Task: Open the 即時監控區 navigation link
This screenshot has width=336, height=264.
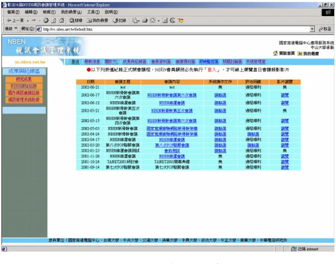Action: [x=208, y=62]
